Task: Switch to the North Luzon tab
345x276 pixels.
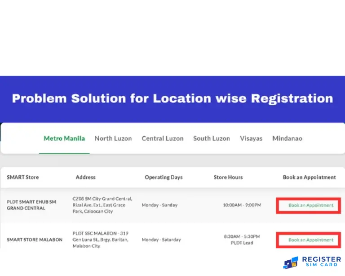Action: point(113,138)
